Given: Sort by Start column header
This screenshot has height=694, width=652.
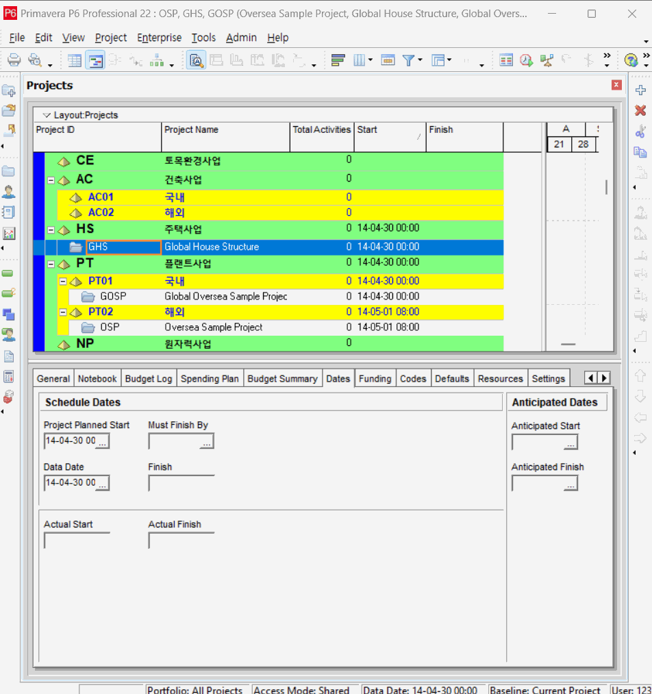Looking at the screenshot, I should point(390,136).
